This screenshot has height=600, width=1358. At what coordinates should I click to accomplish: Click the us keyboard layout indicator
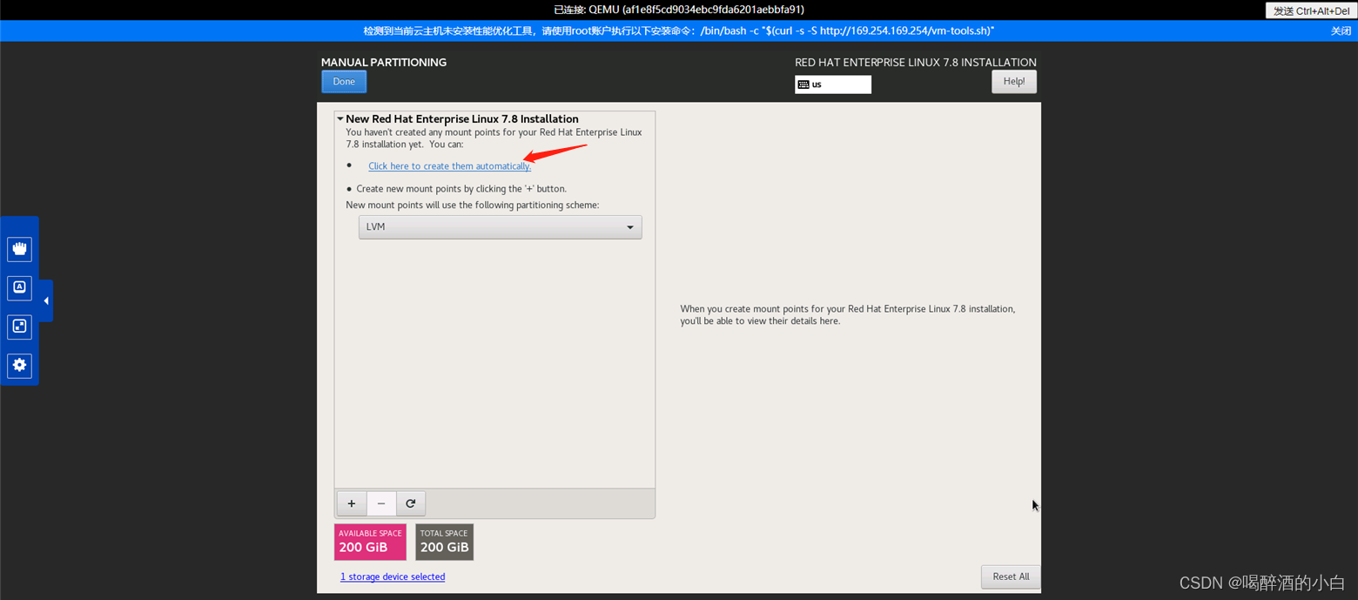(833, 84)
